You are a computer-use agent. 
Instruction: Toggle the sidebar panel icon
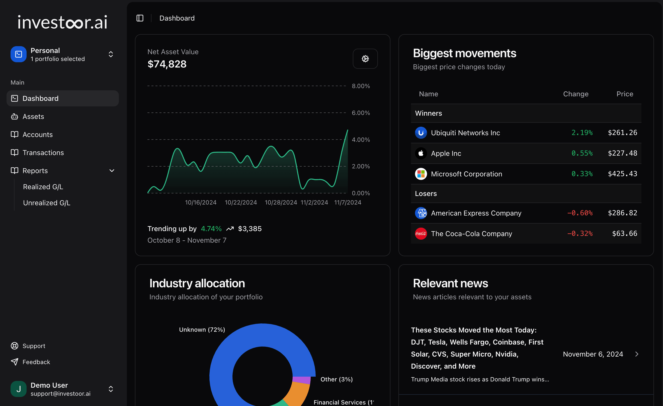pos(140,18)
